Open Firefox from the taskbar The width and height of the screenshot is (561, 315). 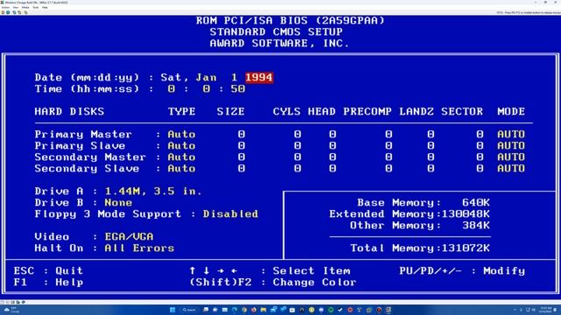pos(253,310)
